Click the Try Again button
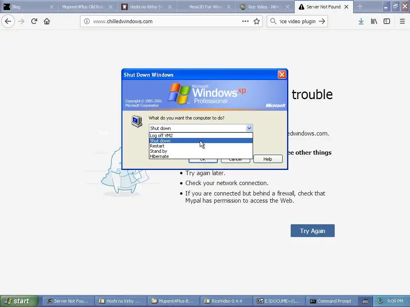410x307 pixels. pyautogui.click(x=312, y=231)
